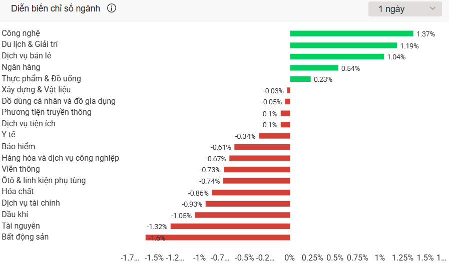
Task: Open the "1 ngày" time period dropdown
Action: pos(405,9)
